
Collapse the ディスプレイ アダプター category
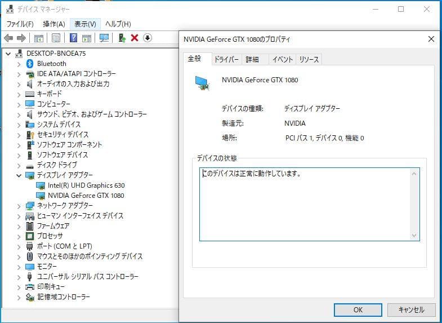pos(19,175)
